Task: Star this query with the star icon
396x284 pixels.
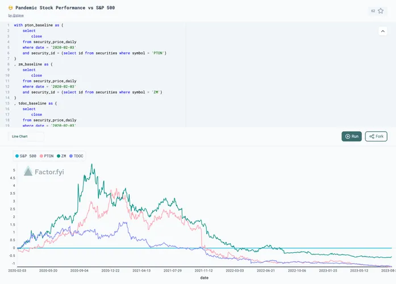Action: point(381,11)
